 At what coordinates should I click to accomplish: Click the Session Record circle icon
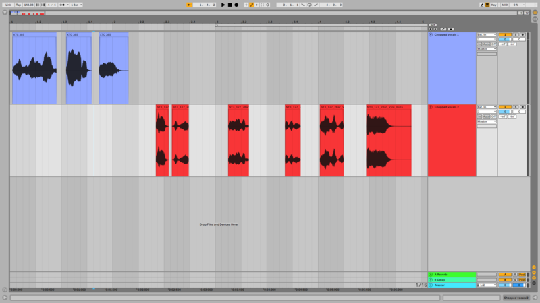tap(267, 5)
